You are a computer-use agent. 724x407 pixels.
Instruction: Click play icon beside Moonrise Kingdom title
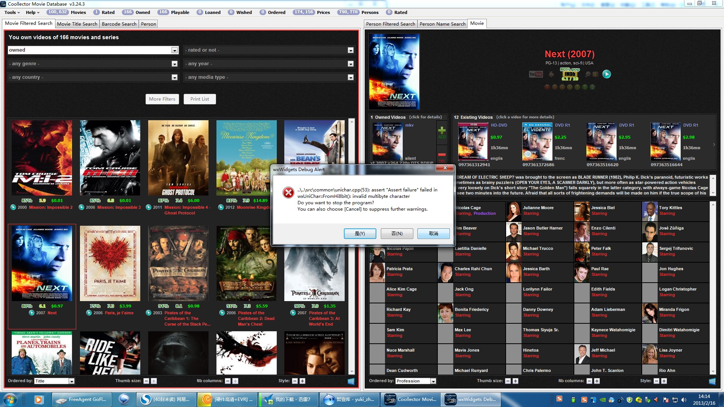(221, 207)
